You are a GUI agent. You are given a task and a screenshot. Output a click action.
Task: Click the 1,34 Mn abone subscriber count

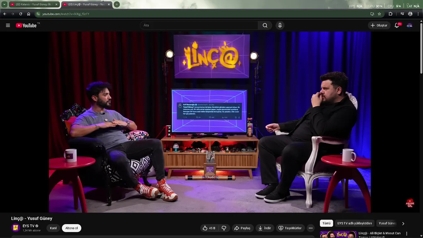(x=31, y=230)
